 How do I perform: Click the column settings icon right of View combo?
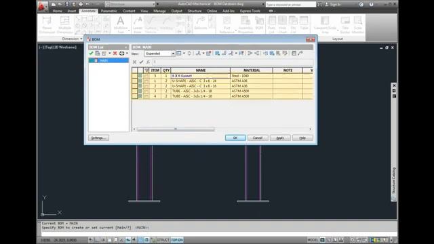click(x=179, y=53)
